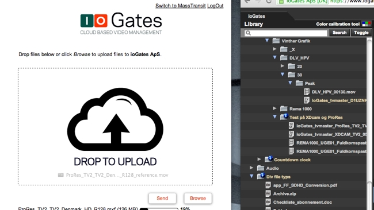Click file icon of second REMA1000_UGE01 entry
This screenshot has width=374, height=210.
pos(291,151)
